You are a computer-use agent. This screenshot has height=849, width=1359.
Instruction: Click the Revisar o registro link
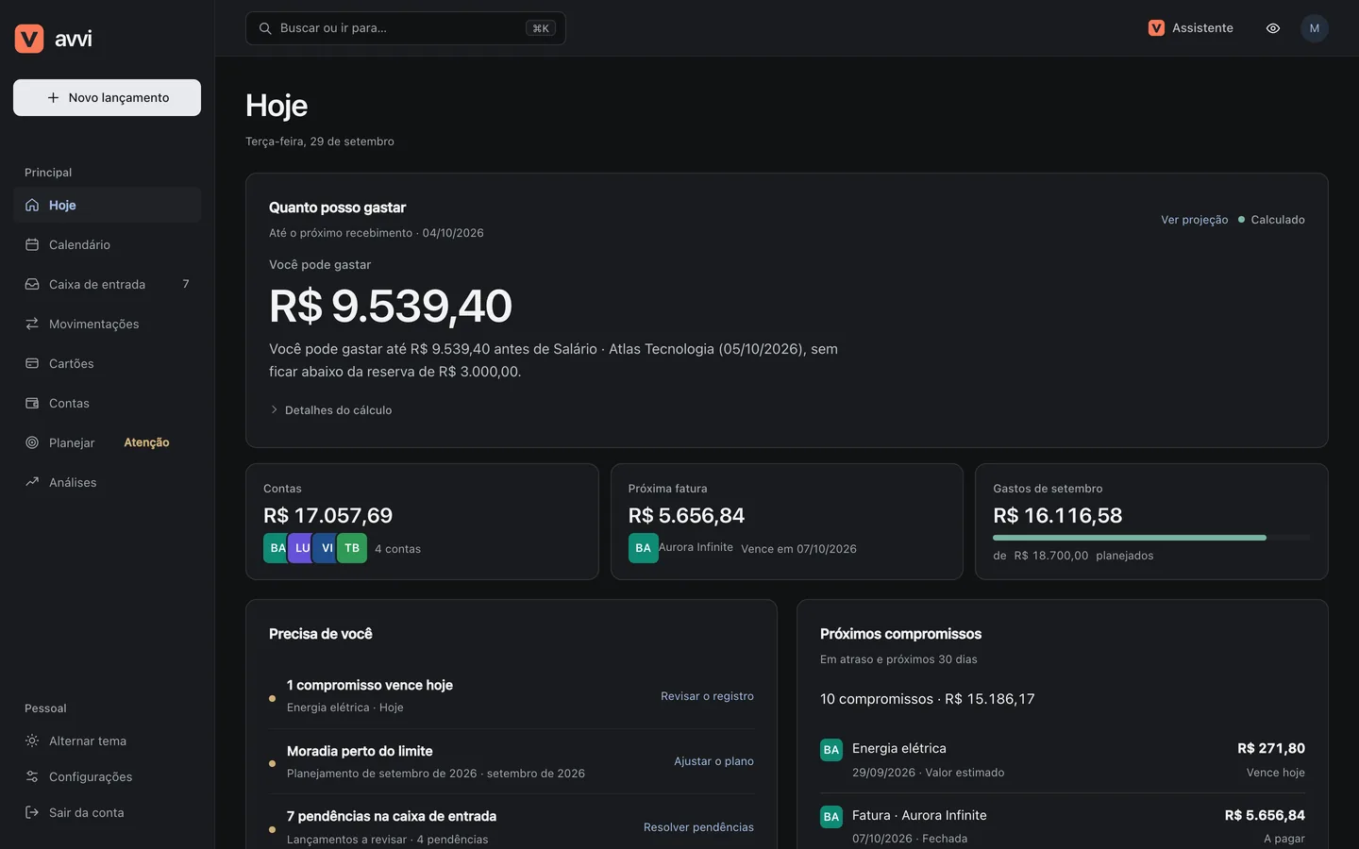click(707, 696)
